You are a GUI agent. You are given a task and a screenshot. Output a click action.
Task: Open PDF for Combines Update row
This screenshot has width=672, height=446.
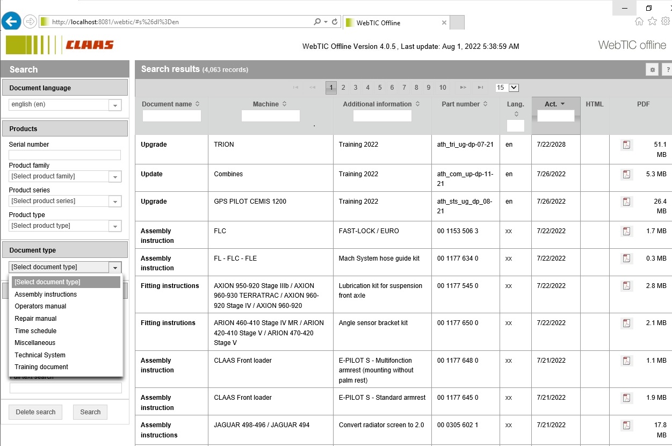[x=626, y=174]
